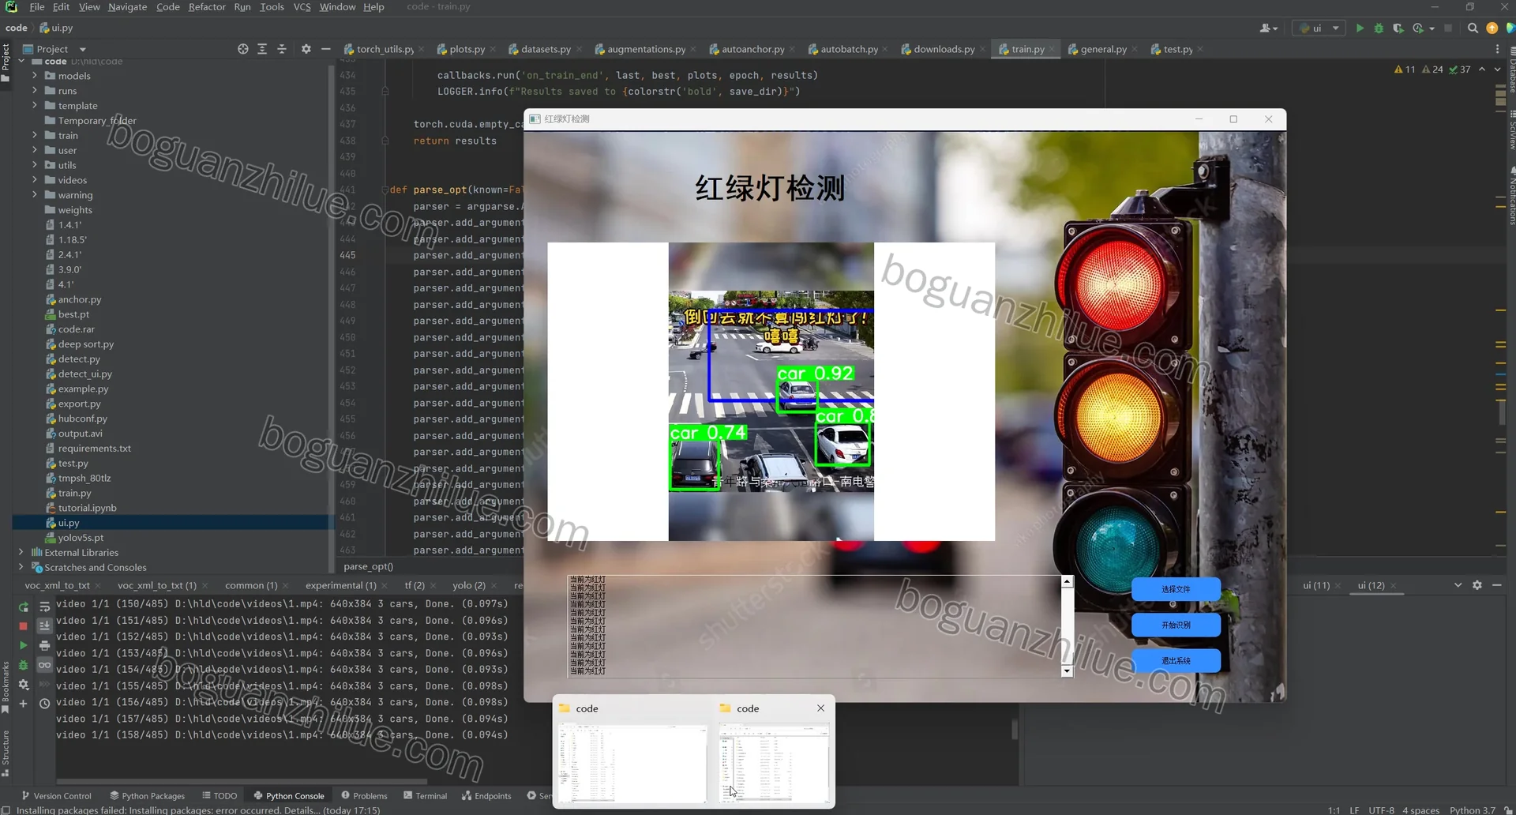Start debugging with the main toolbar bug icon
1516x815 pixels.
1379,28
